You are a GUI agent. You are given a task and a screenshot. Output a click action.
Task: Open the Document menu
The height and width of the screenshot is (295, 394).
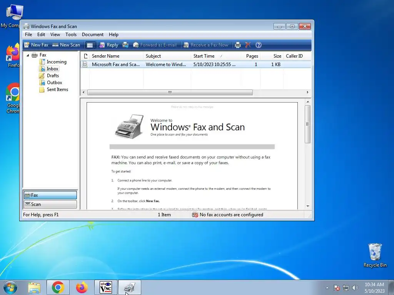click(x=92, y=34)
